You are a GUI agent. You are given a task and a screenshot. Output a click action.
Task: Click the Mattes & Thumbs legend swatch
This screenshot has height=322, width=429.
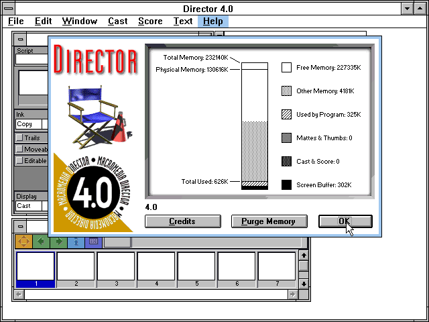pos(286,138)
